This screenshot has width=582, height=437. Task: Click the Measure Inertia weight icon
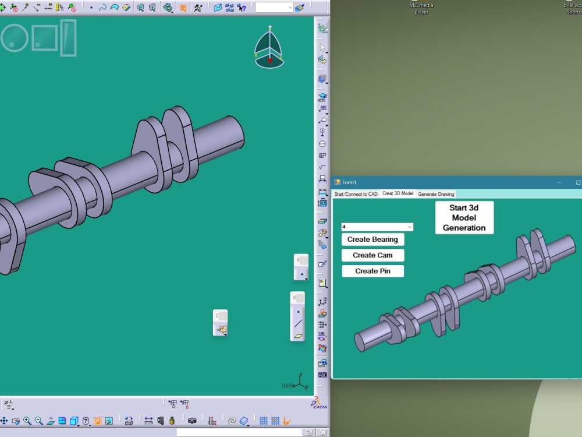pyautogui.click(x=172, y=421)
